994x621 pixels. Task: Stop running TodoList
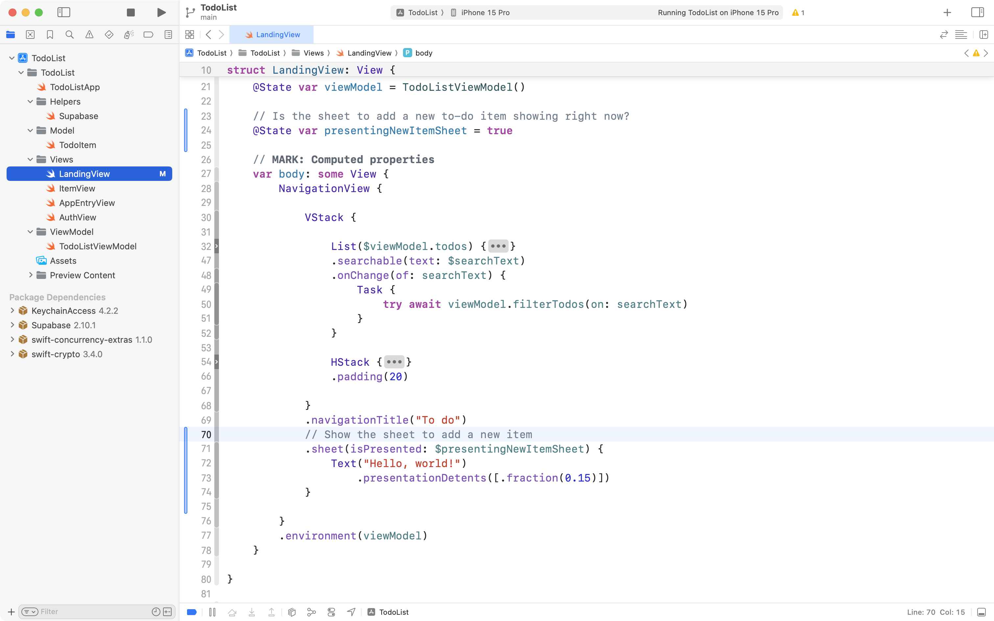tap(130, 12)
